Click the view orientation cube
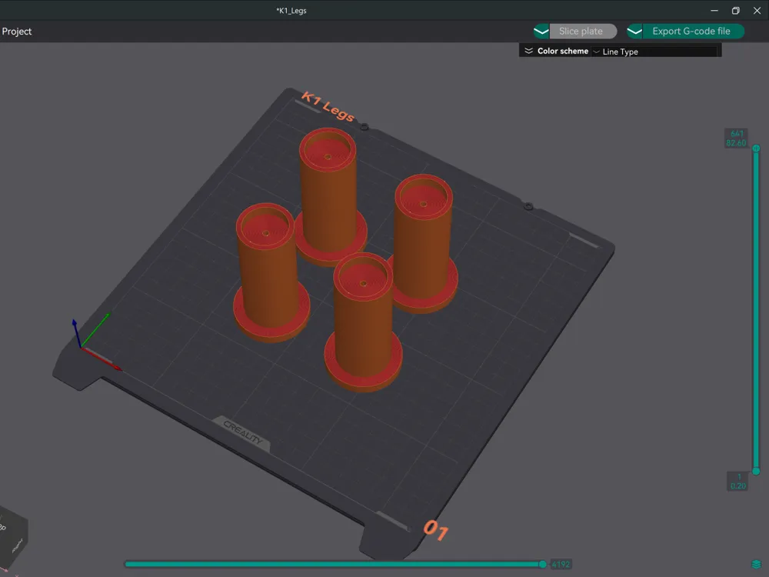769x577 pixels. (x=12, y=533)
